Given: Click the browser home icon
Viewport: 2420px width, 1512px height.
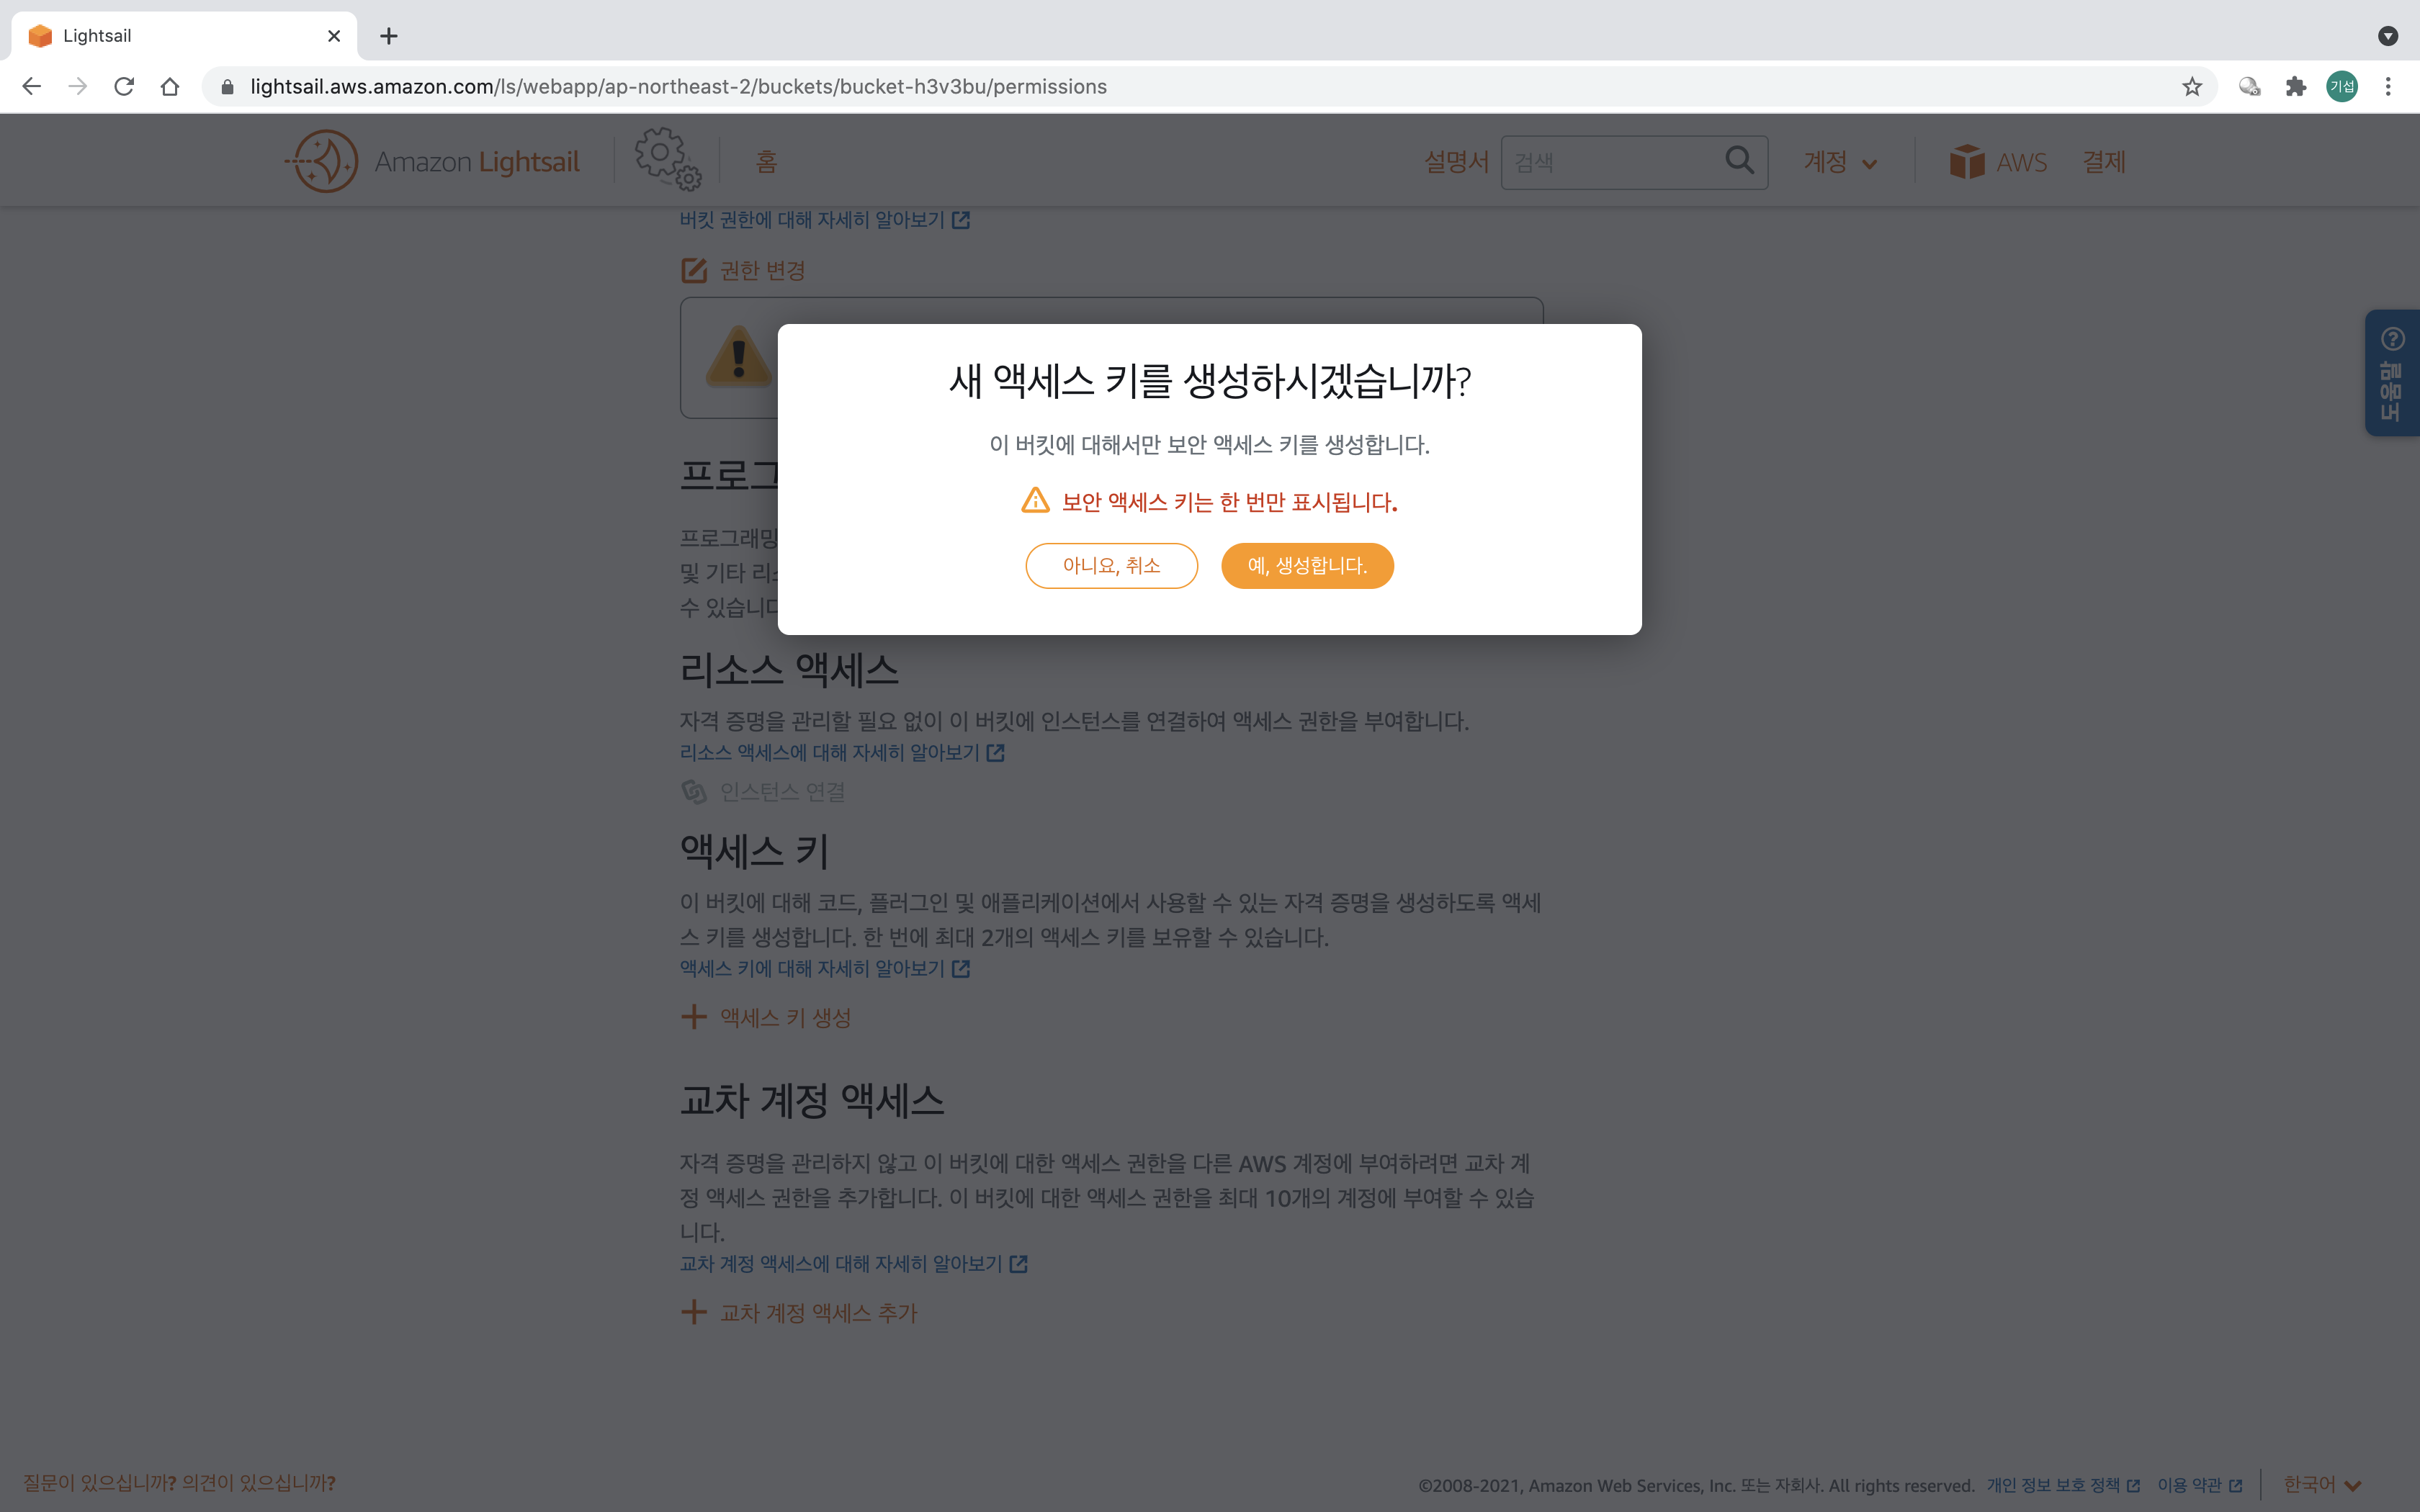Looking at the screenshot, I should (170, 87).
